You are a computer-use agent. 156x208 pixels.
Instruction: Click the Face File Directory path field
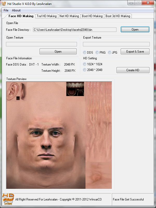(x=74, y=30)
